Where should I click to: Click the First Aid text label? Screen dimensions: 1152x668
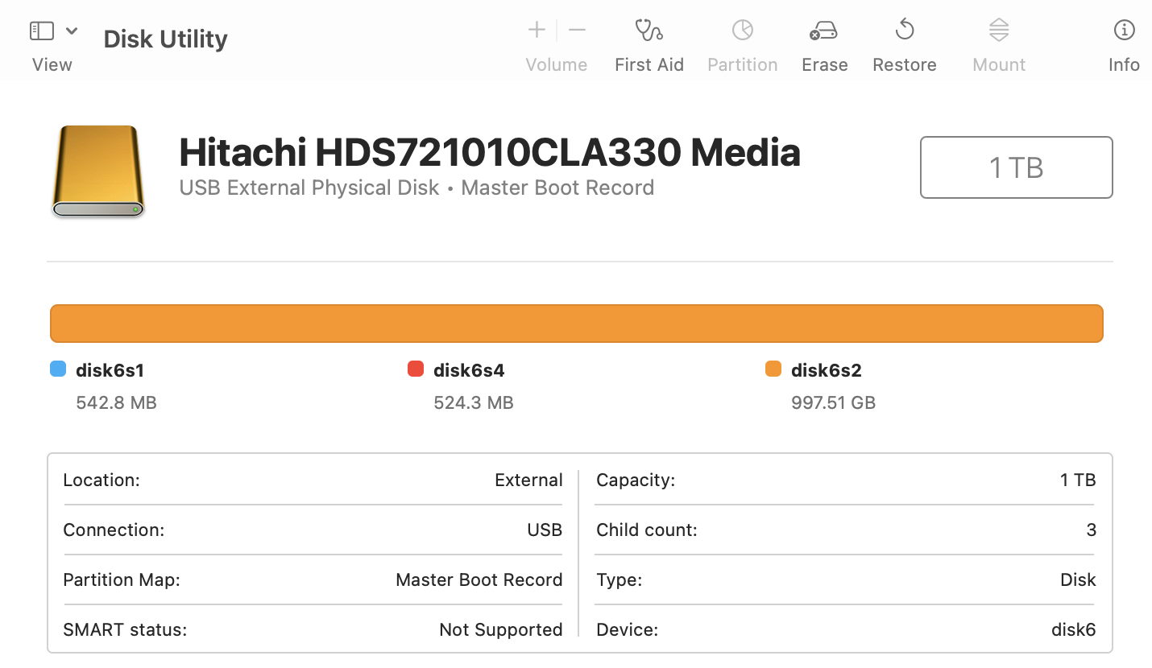coord(649,65)
